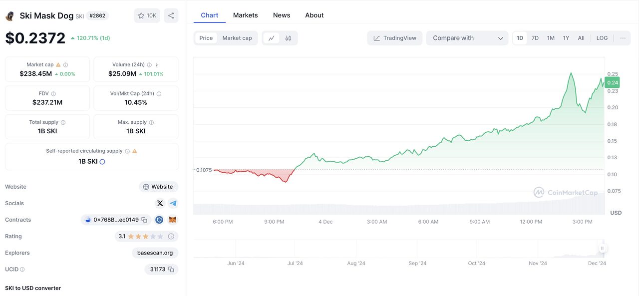Open the Markets tab
The image size is (639, 296).
tap(246, 15)
